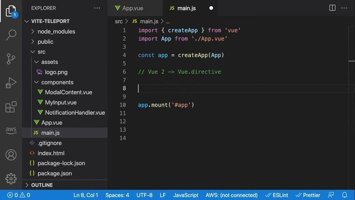Viewport: 355px width, 200px height.
Task: Click the app.mount('#app') line
Action: [x=166, y=105]
